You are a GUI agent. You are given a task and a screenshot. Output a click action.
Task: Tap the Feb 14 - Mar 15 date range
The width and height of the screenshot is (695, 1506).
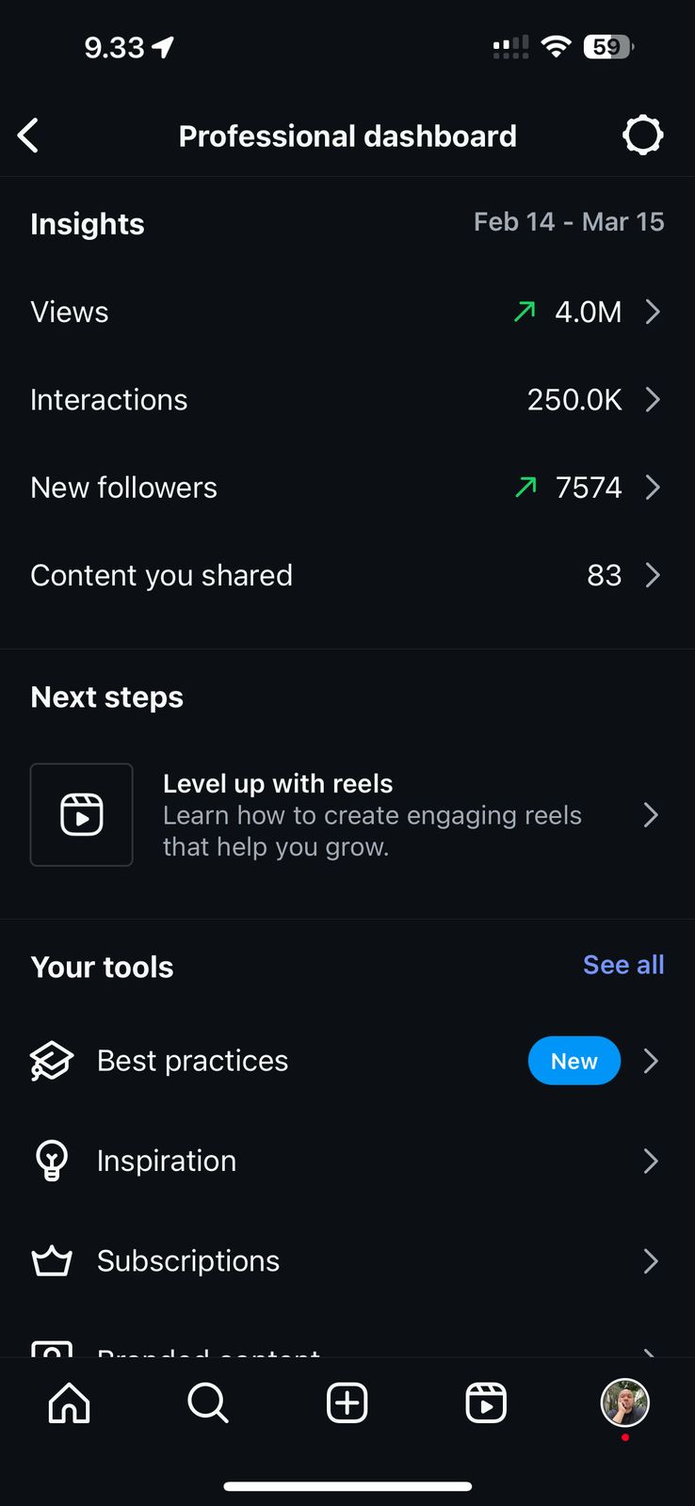click(569, 222)
